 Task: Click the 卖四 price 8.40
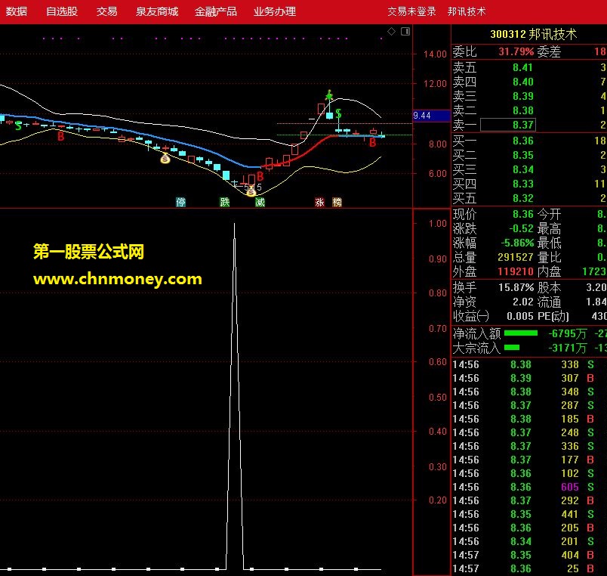pyautogui.click(x=522, y=82)
